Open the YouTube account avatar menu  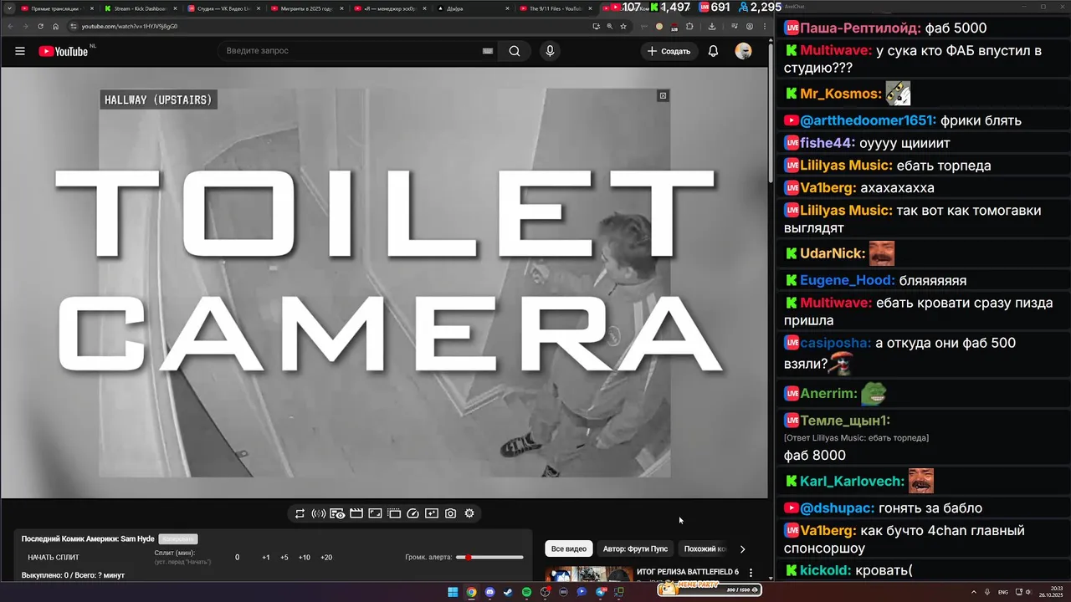743,51
